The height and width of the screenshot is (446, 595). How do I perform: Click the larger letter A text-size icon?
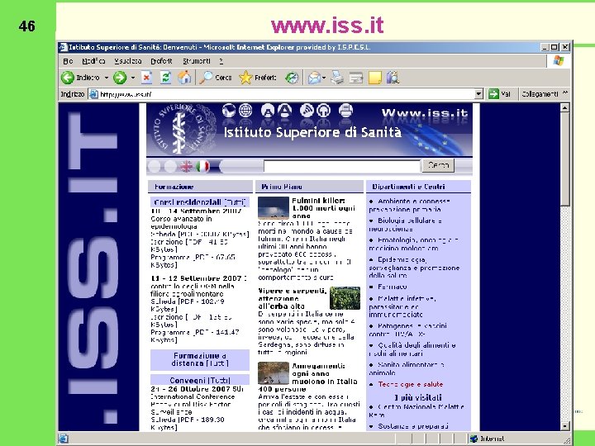pos(284,111)
